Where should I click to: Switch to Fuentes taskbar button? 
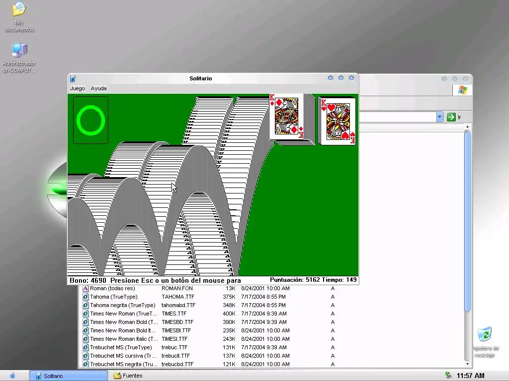point(128,376)
